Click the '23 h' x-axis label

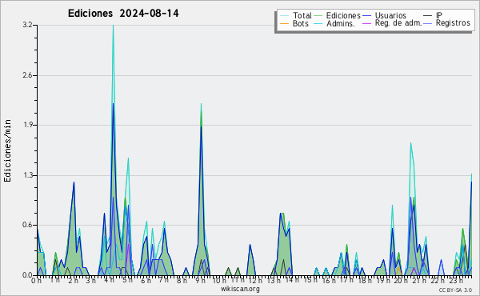[x=455, y=281]
